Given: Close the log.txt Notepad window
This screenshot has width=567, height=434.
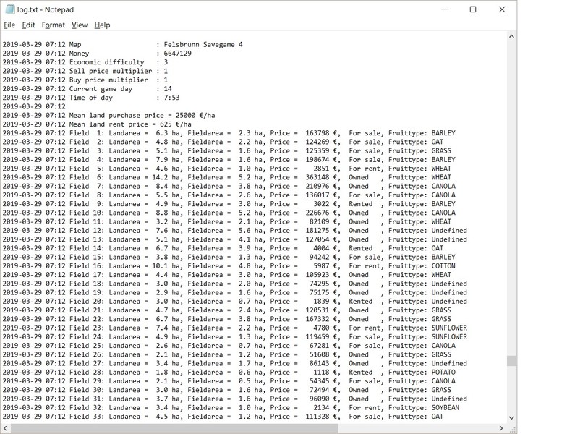Looking at the screenshot, I should (x=502, y=9).
